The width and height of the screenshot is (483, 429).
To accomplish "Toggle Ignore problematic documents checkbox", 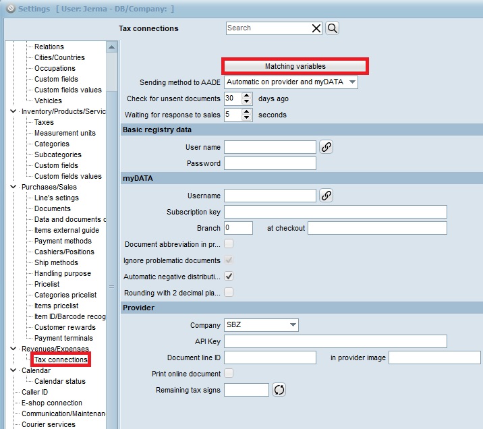I will click(229, 260).
